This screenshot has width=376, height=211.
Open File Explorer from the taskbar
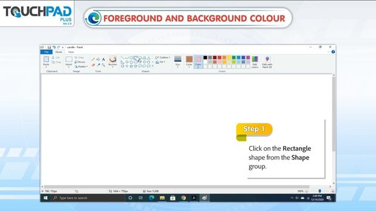(162, 198)
